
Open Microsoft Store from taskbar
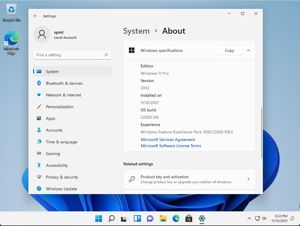coord(189,218)
